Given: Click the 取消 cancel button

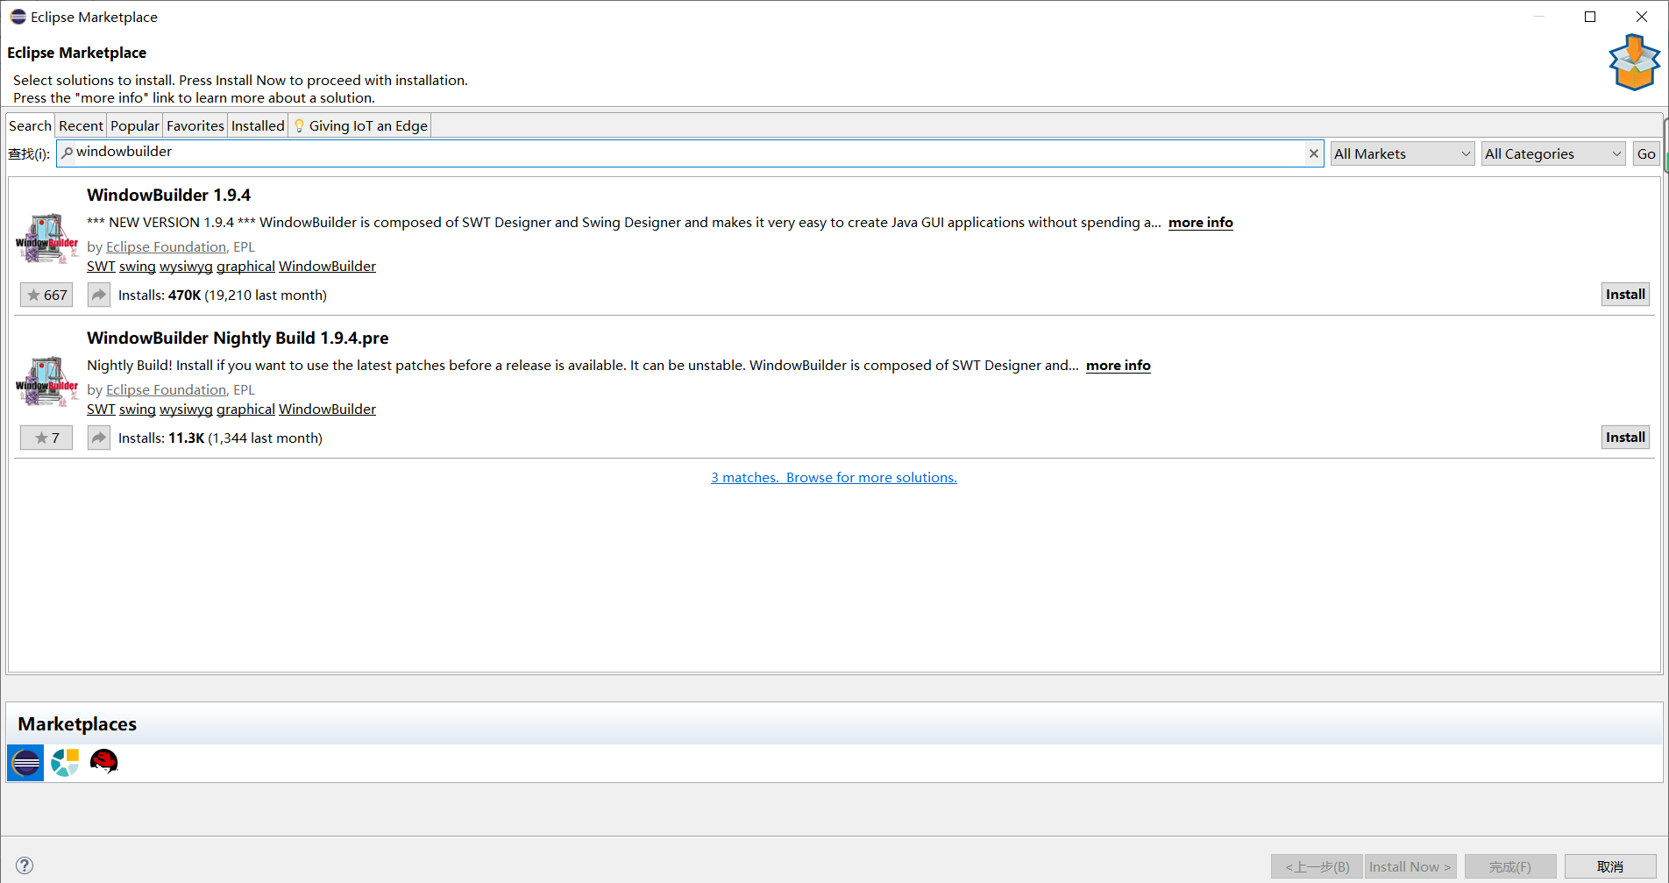Looking at the screenshot, I should pos(1610,866).
